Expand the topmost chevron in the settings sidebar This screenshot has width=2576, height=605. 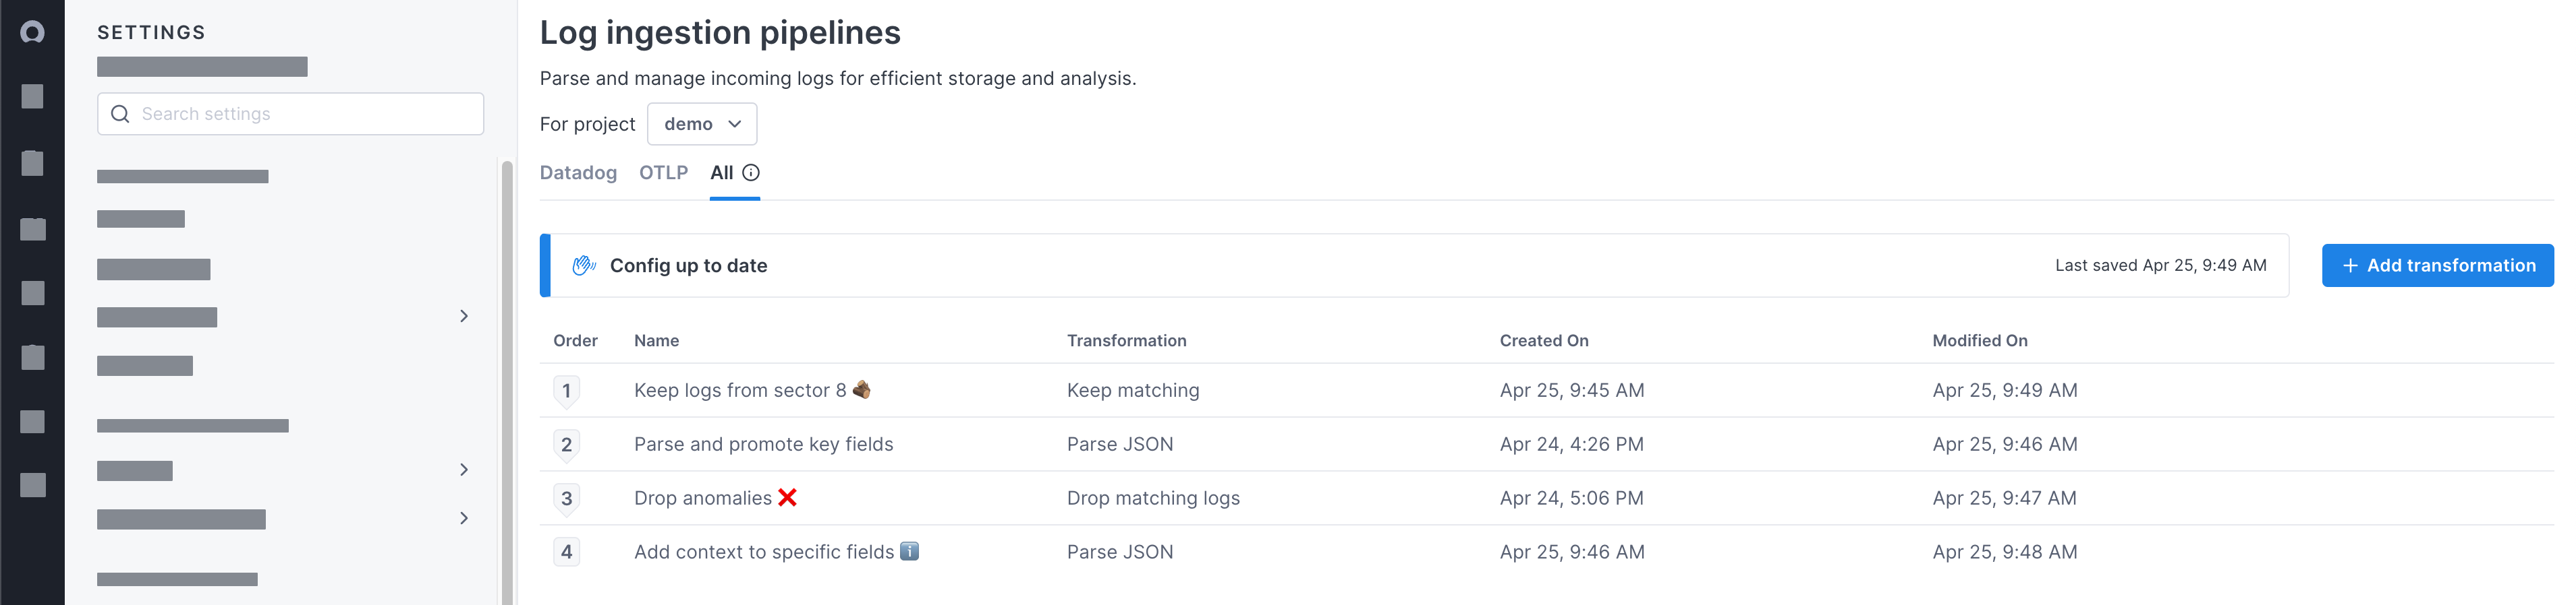tap(464, 317)
